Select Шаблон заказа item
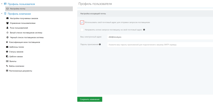 [x=16, y=56]
